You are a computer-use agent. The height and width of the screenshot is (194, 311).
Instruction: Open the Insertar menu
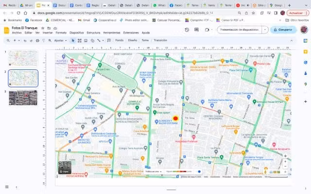coord(48,32)
